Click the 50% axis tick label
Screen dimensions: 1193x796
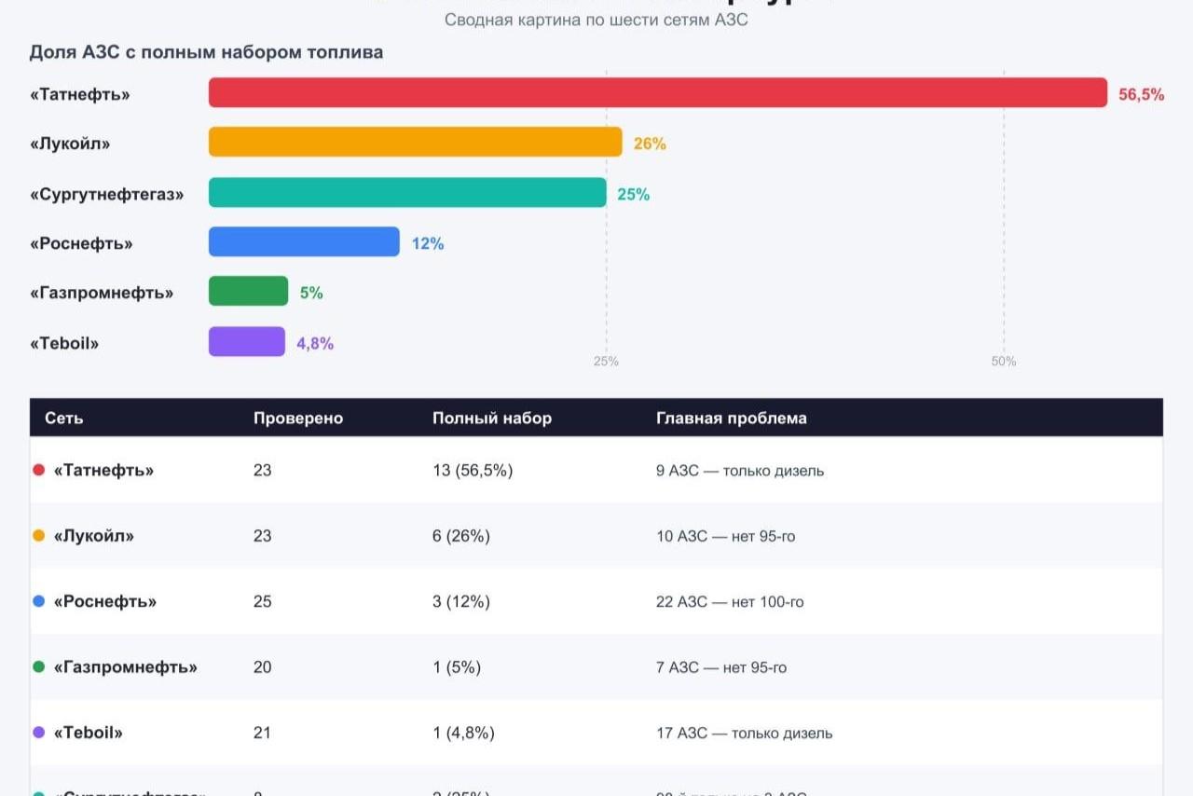tap(1004, 361)
